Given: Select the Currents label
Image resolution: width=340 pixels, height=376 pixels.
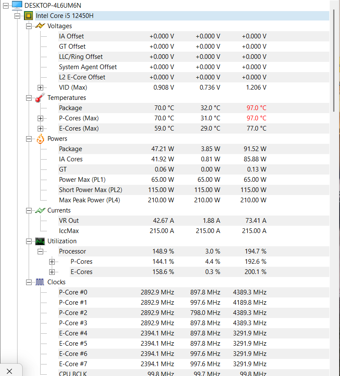Looking at the screenshot, I should [59, 210].
